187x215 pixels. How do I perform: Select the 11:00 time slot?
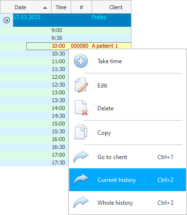pos(58,61)
